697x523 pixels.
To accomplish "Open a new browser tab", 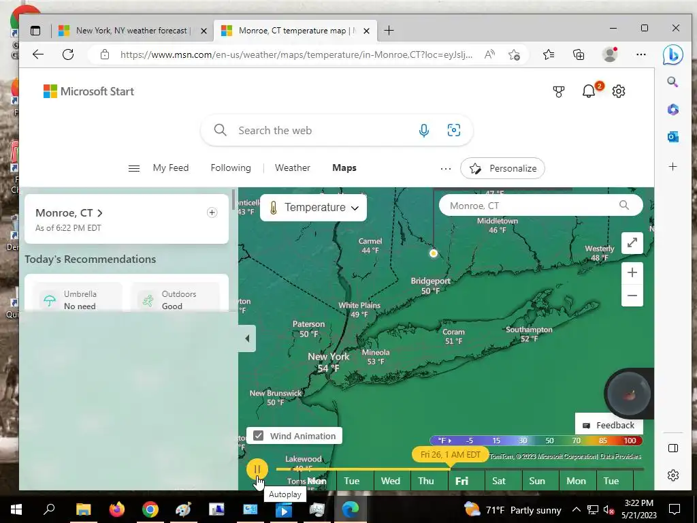I will (389, 30).
